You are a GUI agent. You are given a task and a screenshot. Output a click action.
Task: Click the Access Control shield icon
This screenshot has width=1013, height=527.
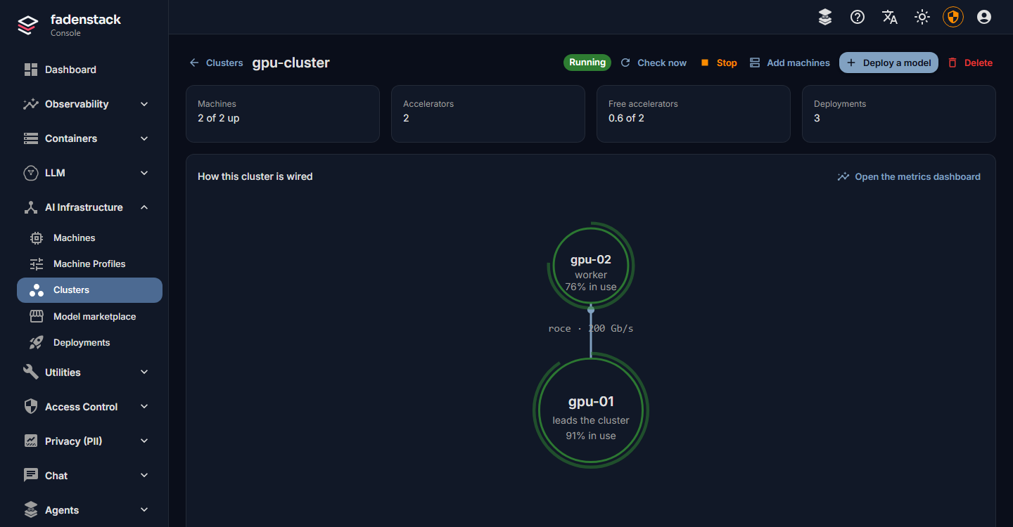(31, 407)
